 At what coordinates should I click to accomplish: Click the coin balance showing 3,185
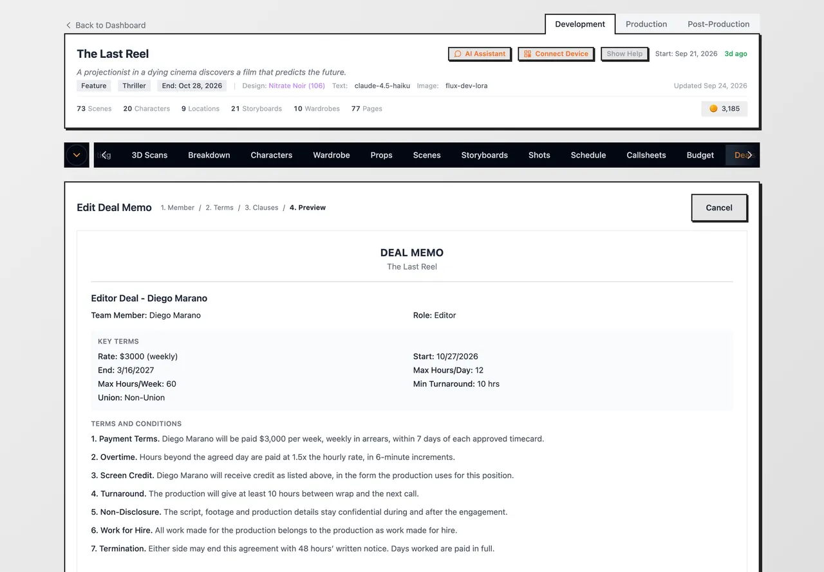coord(724,109)
